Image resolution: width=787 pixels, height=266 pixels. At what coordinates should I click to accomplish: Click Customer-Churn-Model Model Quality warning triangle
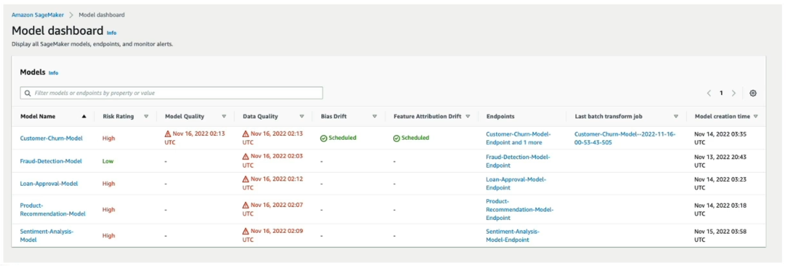pos(168,133)
